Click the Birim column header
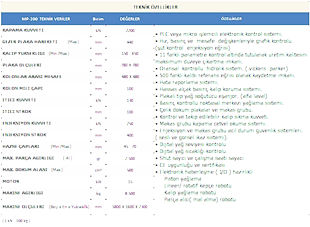The width and height of the screenshot is (310, 227). click(x=98, y=19)
